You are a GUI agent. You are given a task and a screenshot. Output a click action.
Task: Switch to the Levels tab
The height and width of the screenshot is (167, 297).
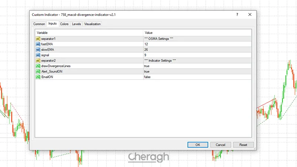pyautogui.click(x=76, y=24)
